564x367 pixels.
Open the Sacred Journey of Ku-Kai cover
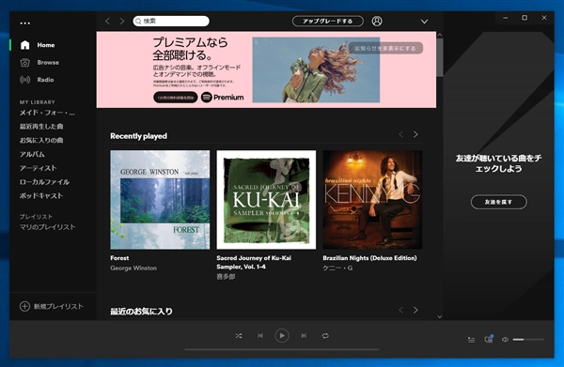coord(266,200)
